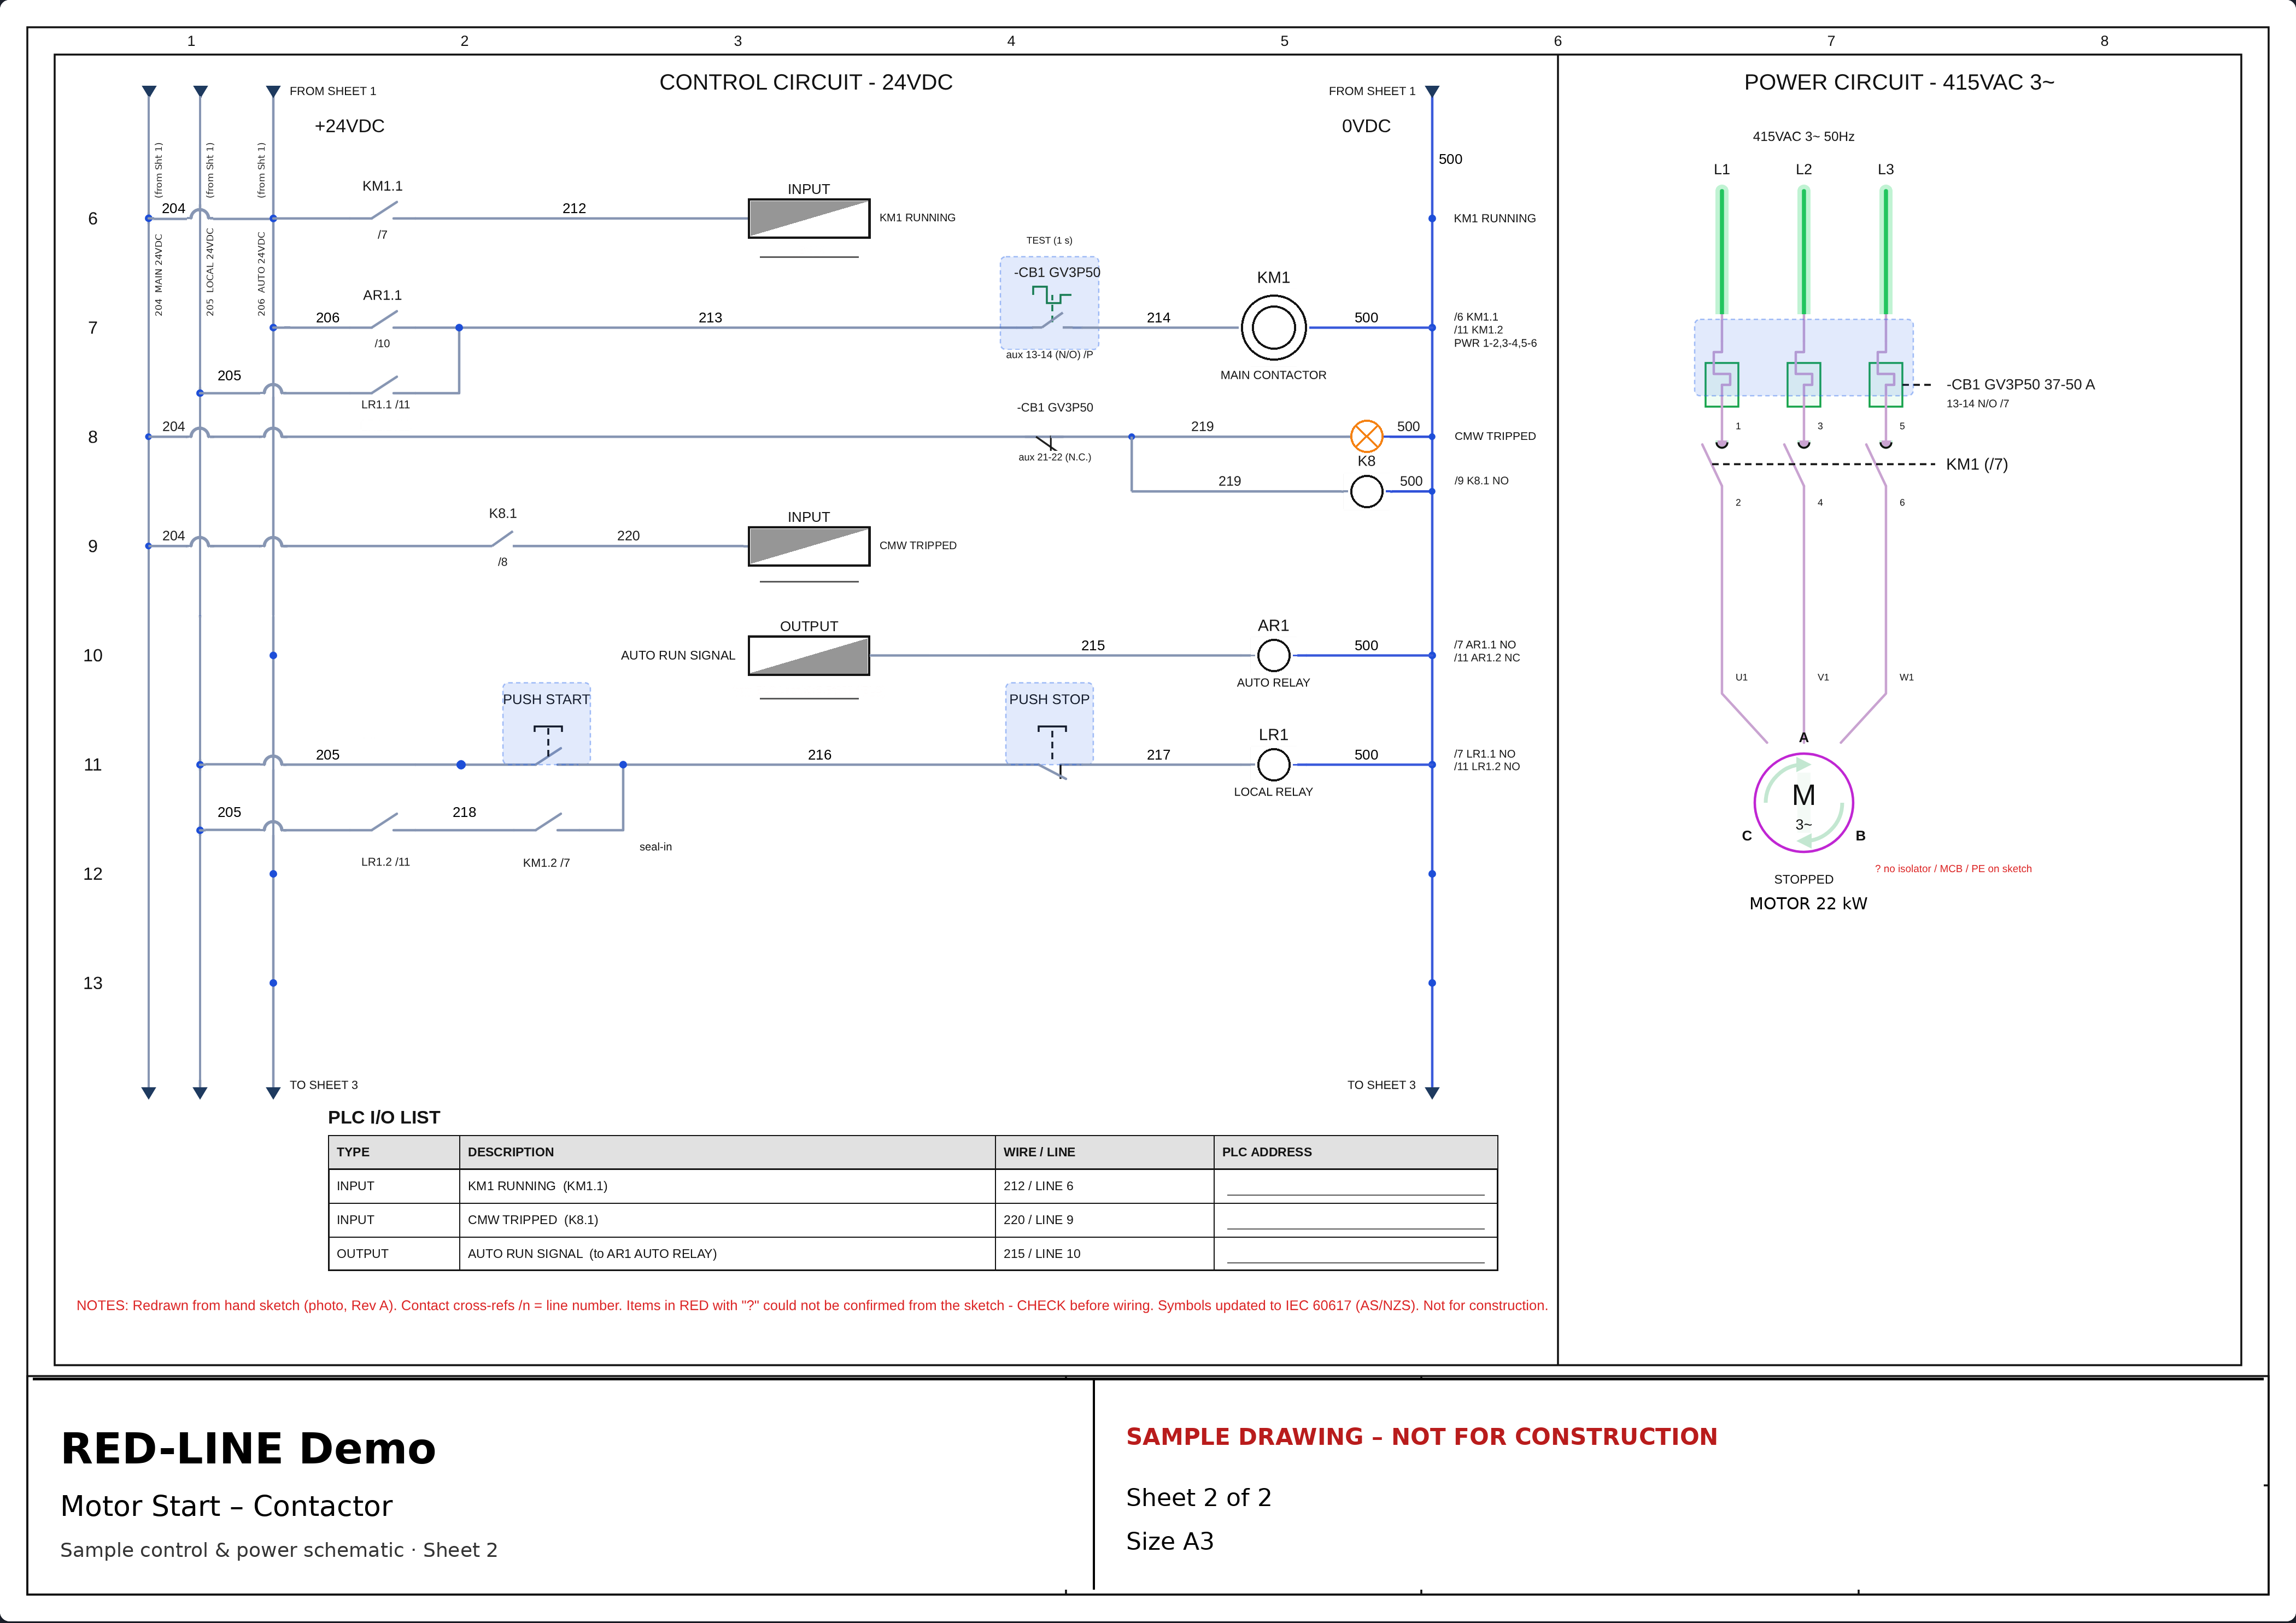Click the STOPPED motor status text

click(x=1803, y=879)
